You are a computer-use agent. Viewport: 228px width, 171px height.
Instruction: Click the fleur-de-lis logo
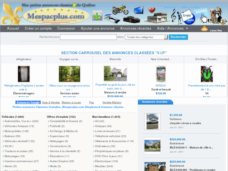click(x=13, y=14)
